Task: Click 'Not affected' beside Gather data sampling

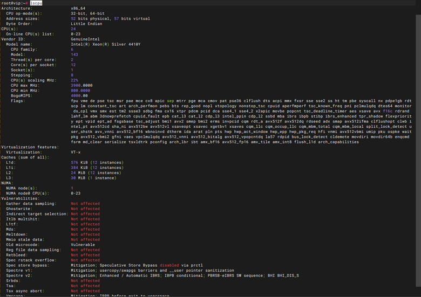Action: [x=85, y=203]
